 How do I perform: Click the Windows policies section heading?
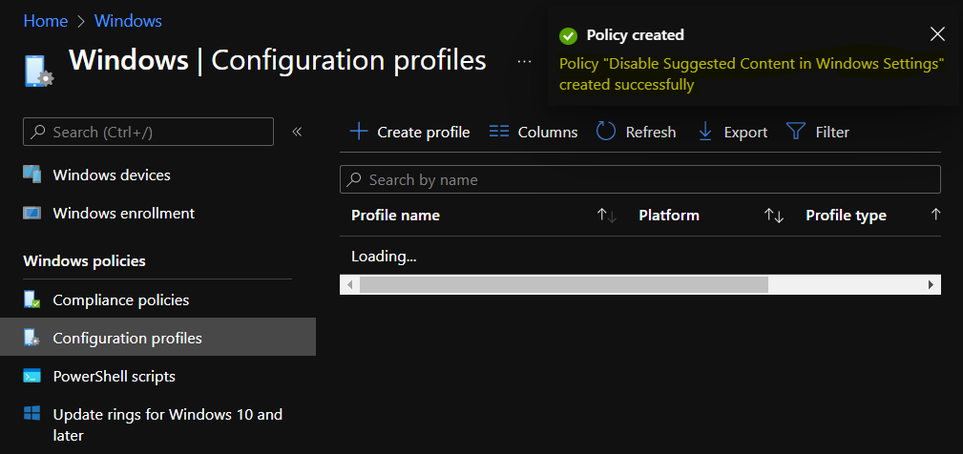pyautogui.click(x=84, y=260)
